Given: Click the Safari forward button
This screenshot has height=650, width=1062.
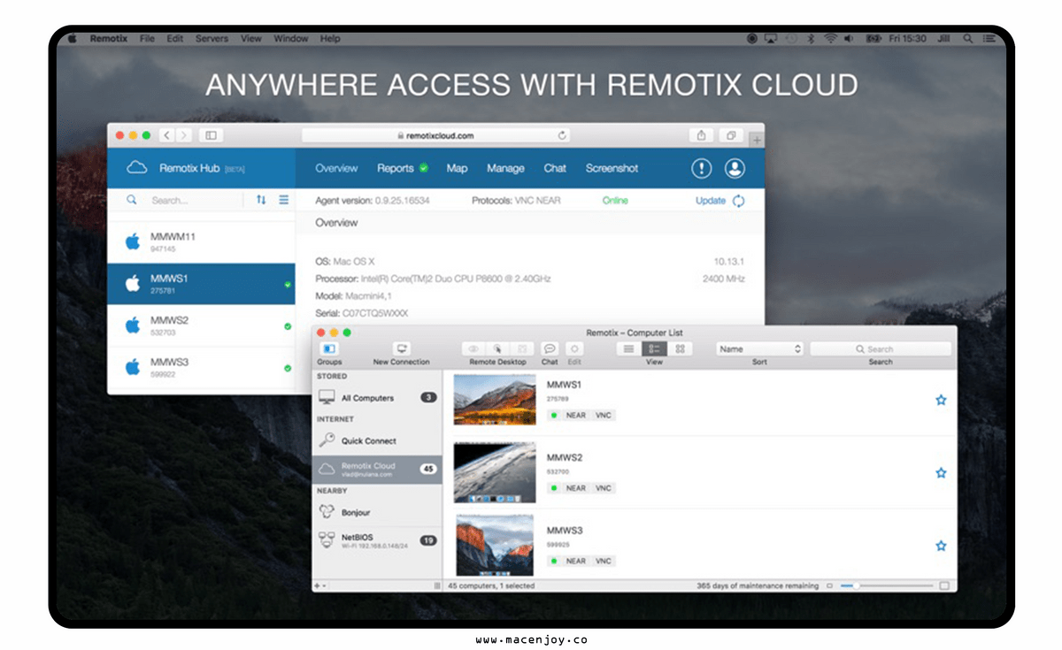Looking at the screenshot, I should point(183,135).
